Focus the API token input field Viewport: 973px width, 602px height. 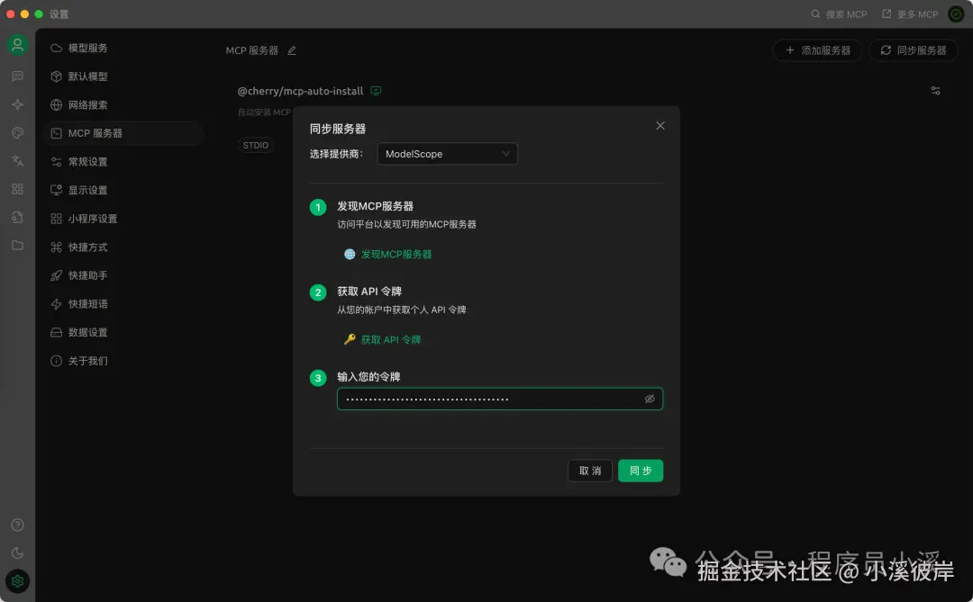tap(499, 399)
